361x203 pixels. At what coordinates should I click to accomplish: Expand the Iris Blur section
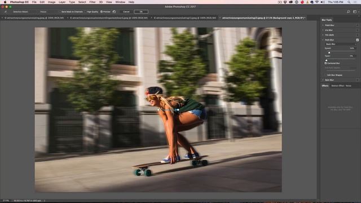(323, 30)
